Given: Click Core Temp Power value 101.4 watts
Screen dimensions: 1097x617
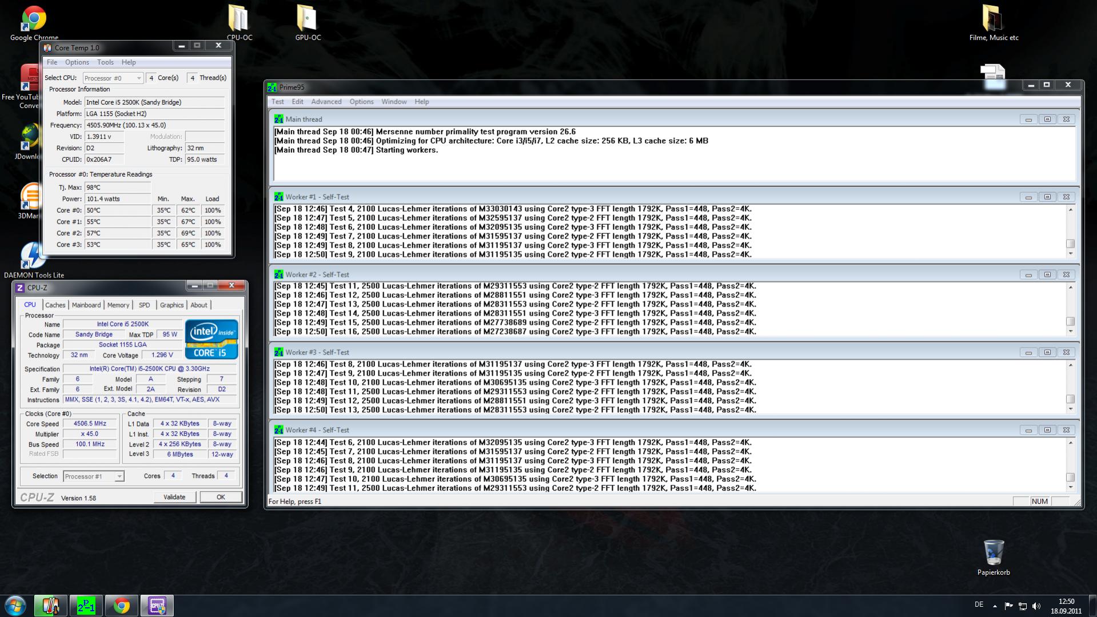Looking at the screenshot, I should pos(118,199).
